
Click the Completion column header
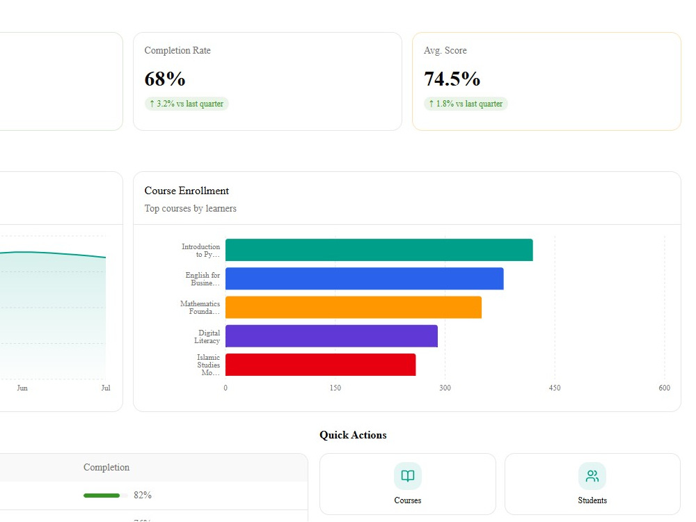pos(106,468)
